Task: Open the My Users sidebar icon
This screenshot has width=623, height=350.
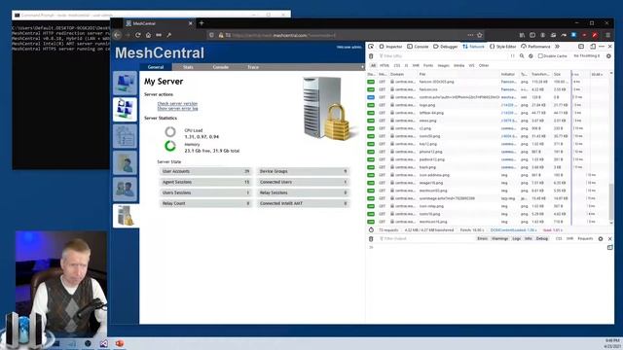Action: click(125, 190)
